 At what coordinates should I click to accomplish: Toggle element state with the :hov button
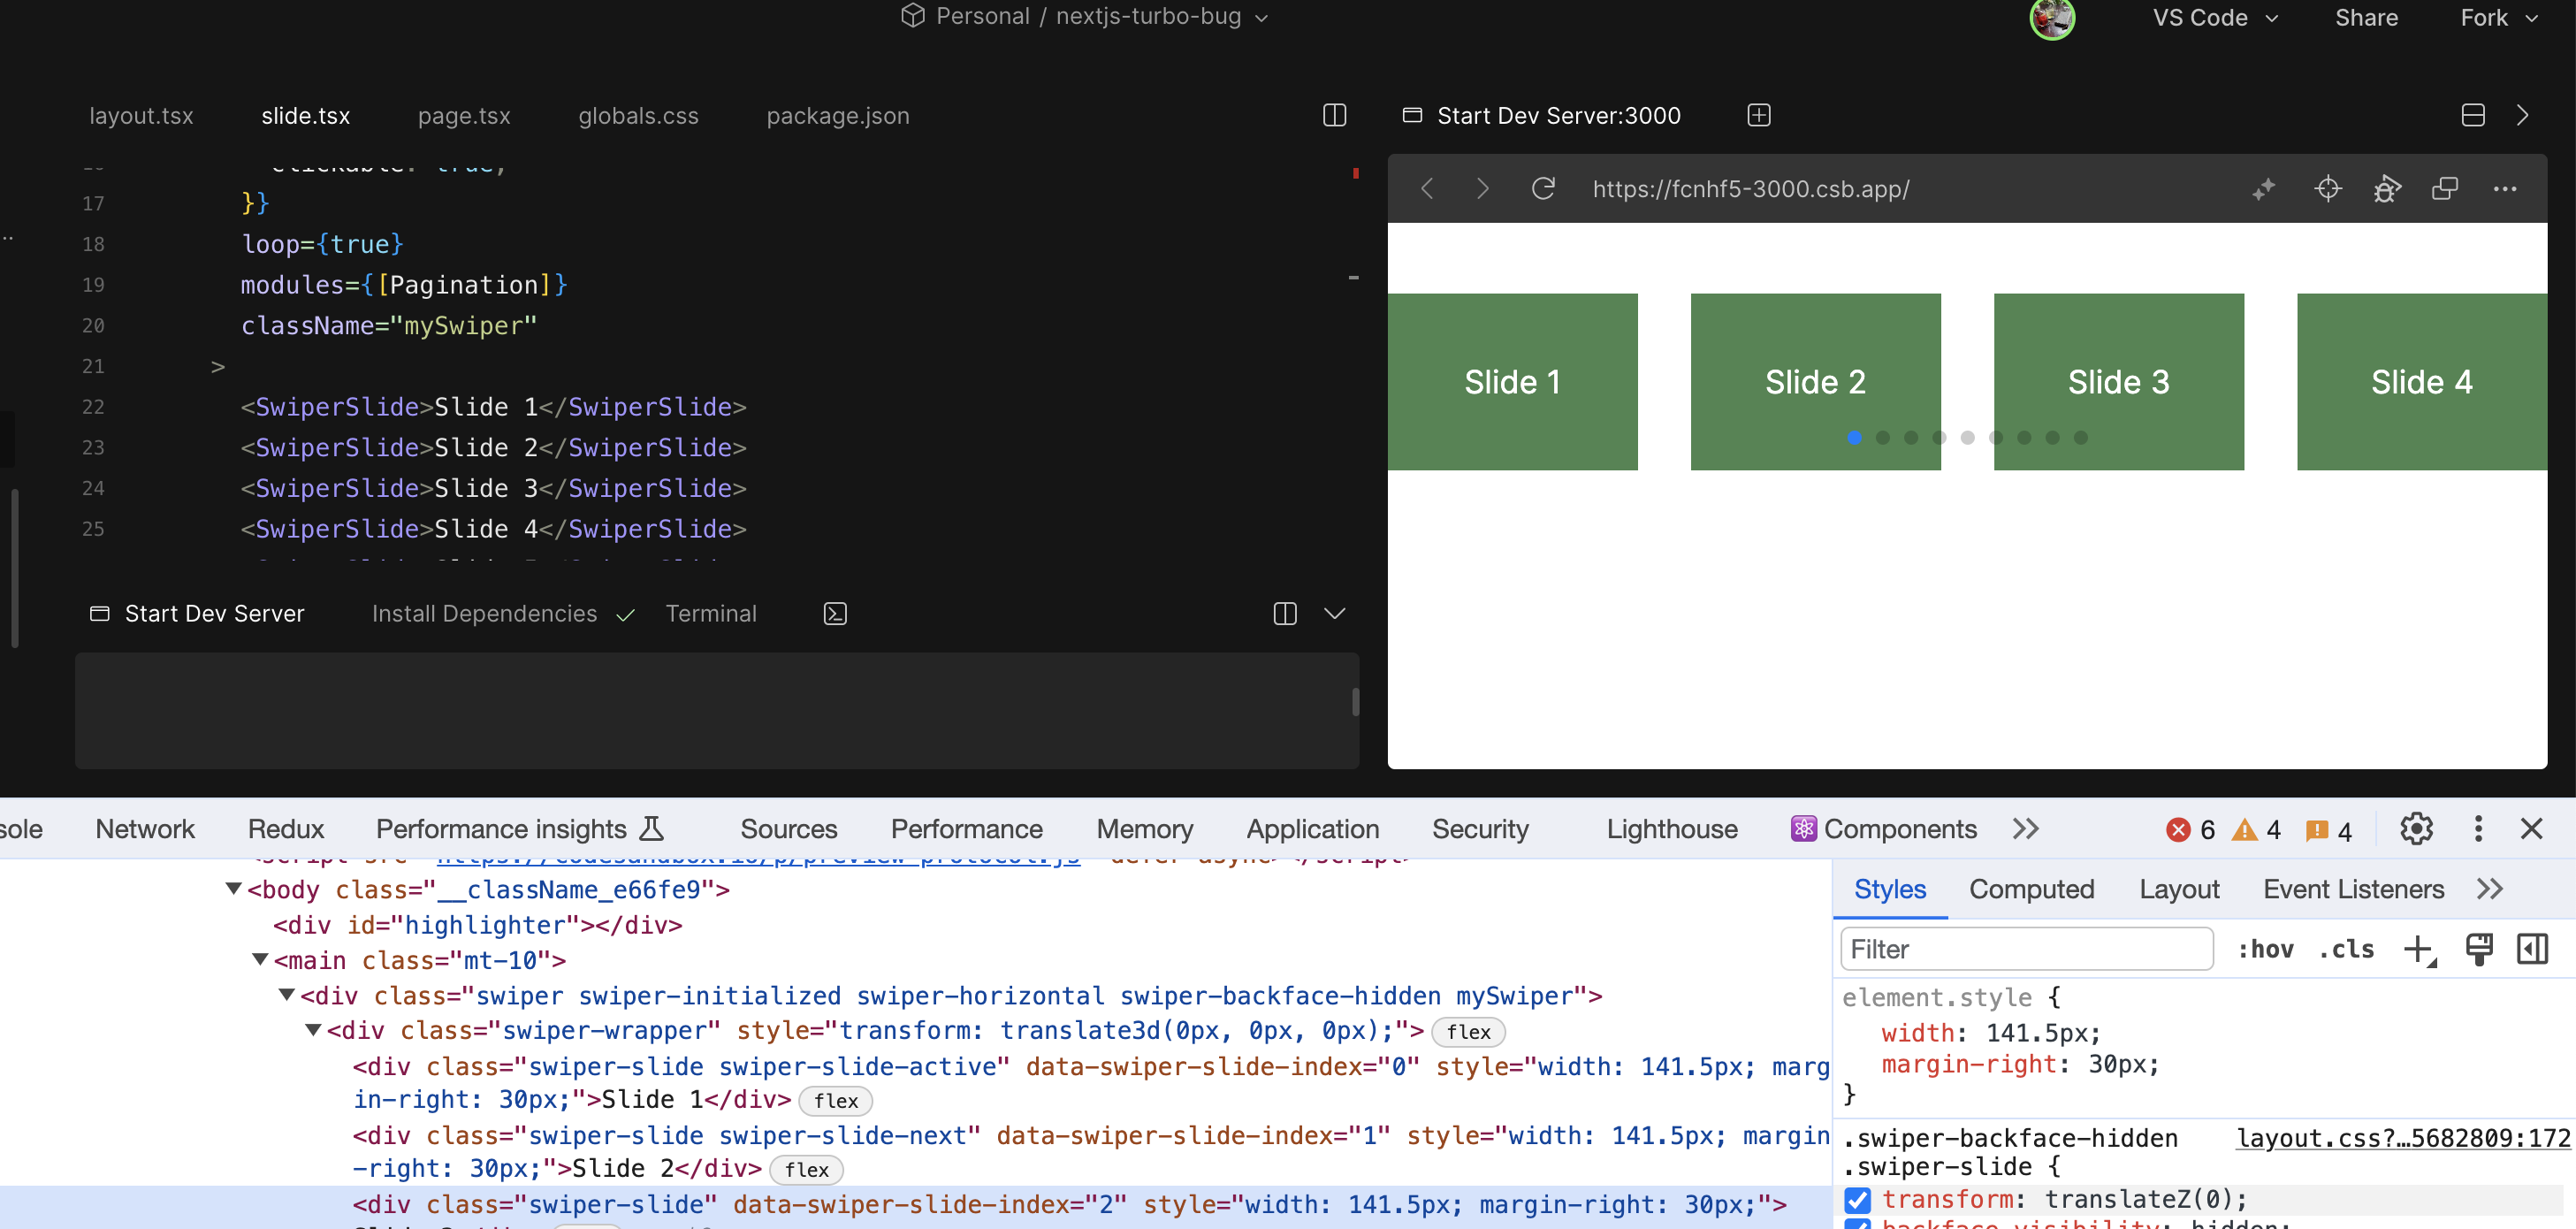point(2266,949)
